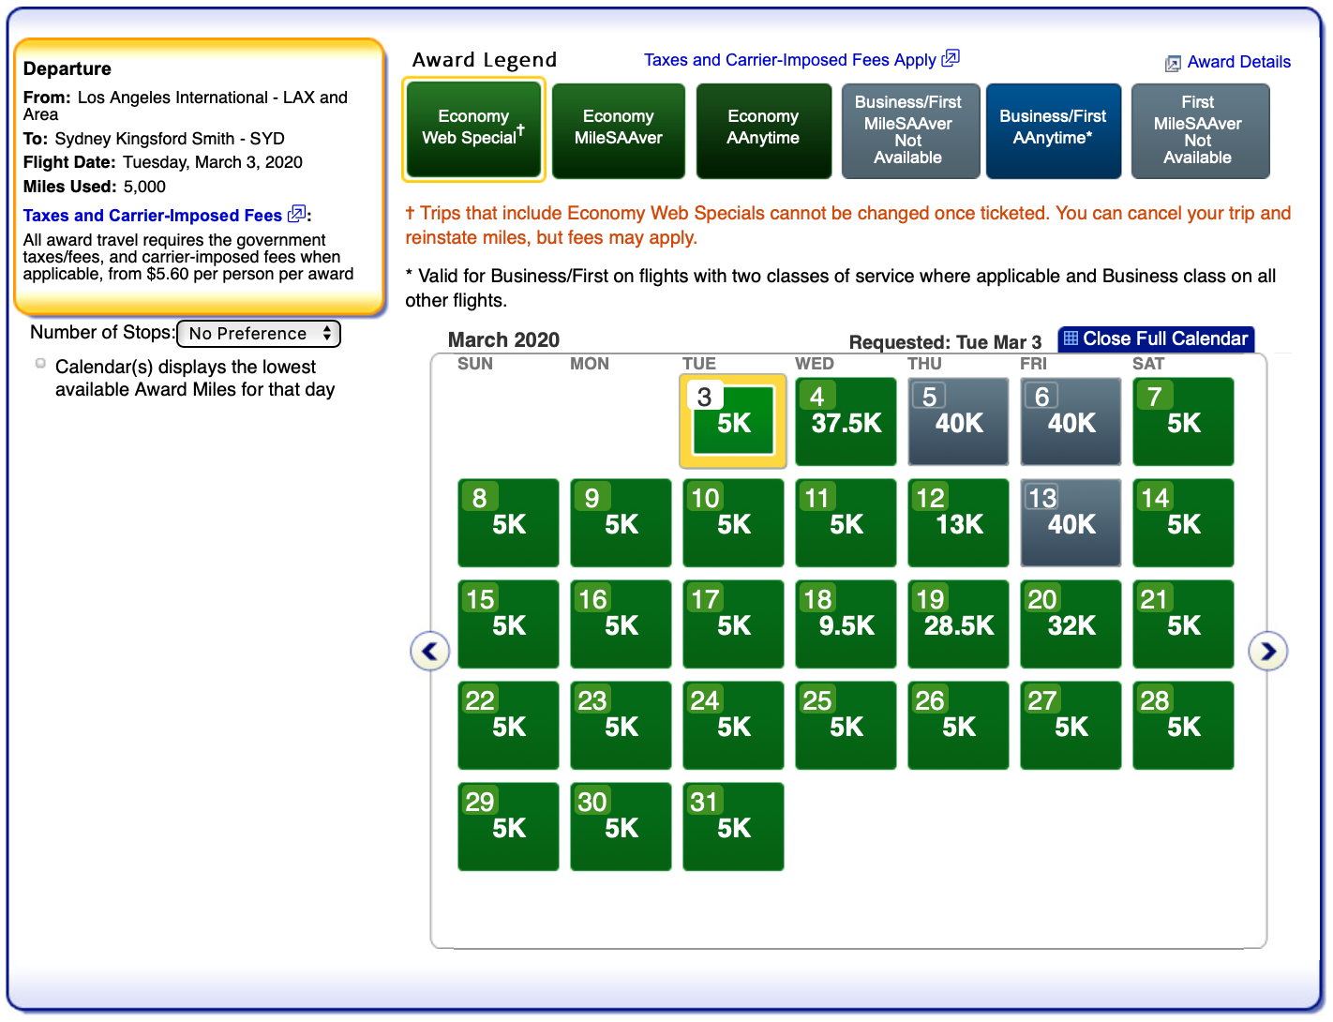Click external-link icon in Departure panel fees link
The width and height of the screenshot is (1333, 1022).
(x=297, y=214)
